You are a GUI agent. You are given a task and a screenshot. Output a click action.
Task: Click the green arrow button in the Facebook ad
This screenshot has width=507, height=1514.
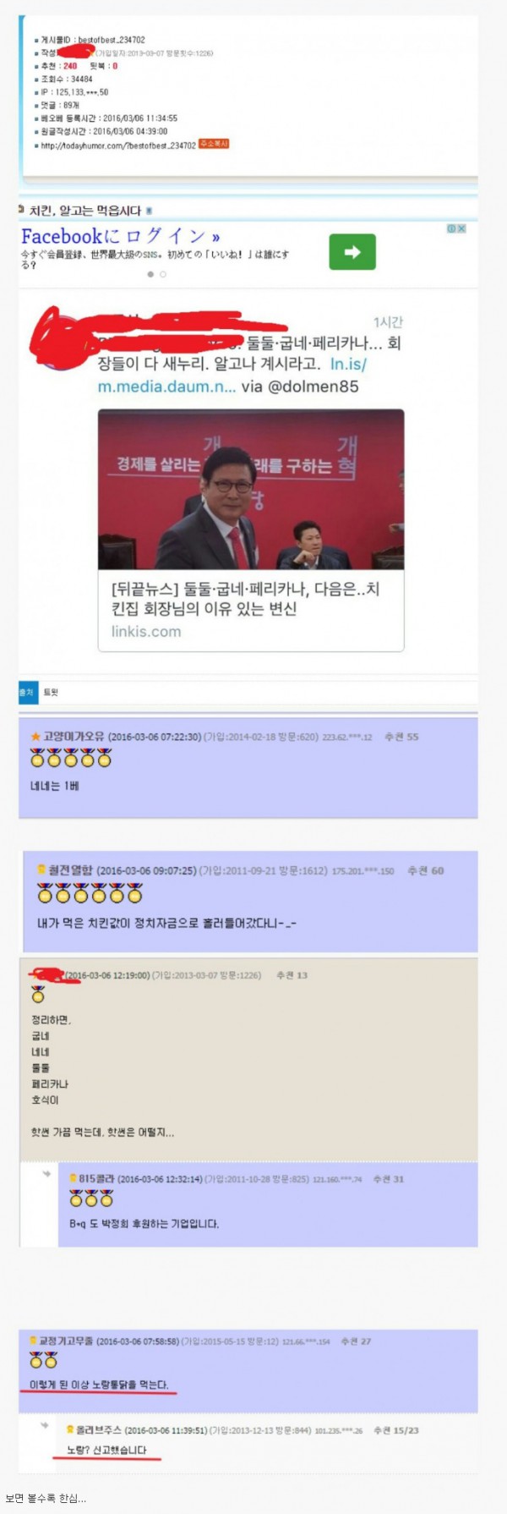(352, 251)
